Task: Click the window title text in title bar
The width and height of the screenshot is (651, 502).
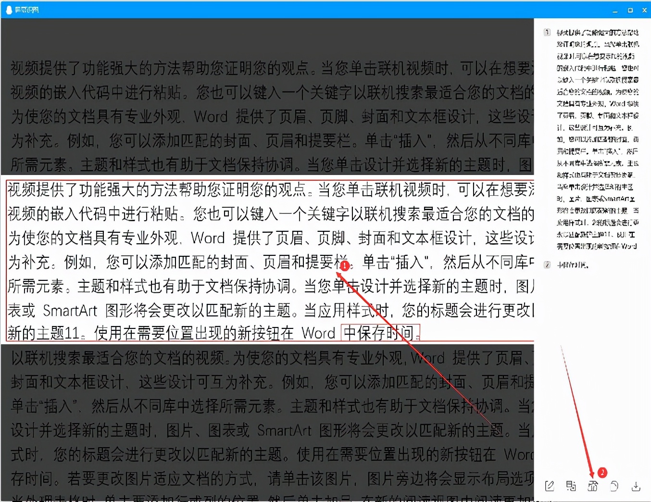Action: pyautogui.click(x=27, y=10)
